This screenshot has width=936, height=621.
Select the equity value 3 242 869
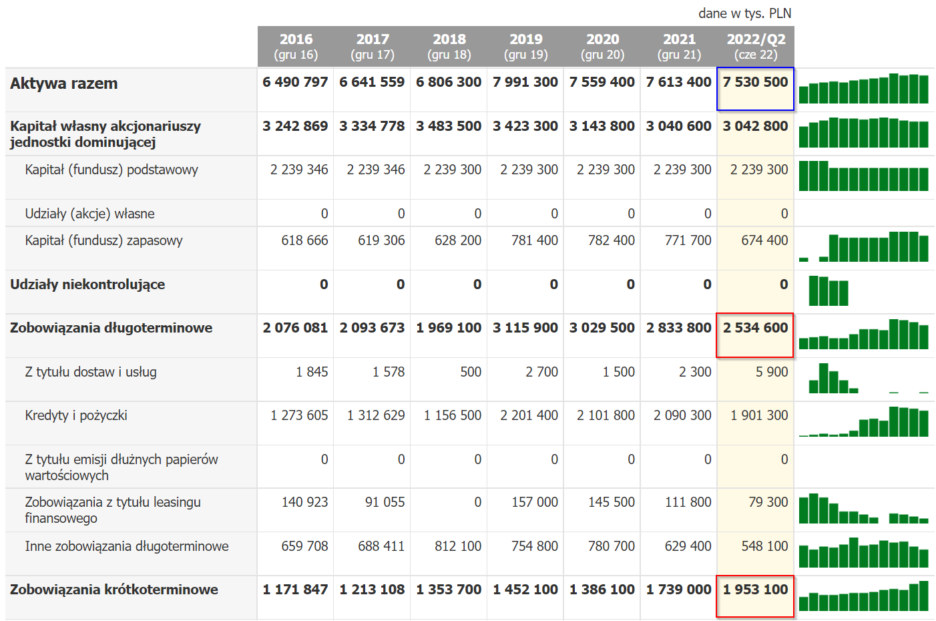pos(295,126)
